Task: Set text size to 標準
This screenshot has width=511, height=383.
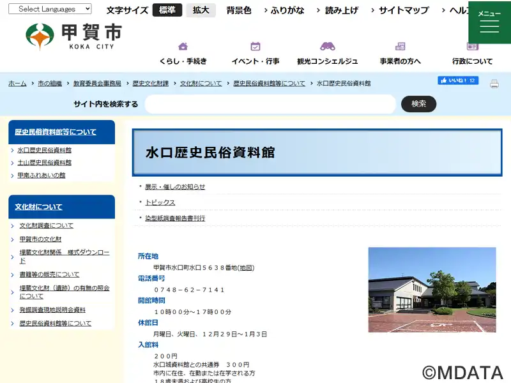Action: tap(167, 10)
